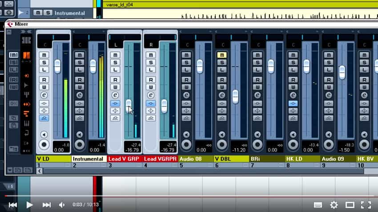Click the Lead VGRPR fader handle
This screenshot has width=378, height=212.
coord(164,106)
